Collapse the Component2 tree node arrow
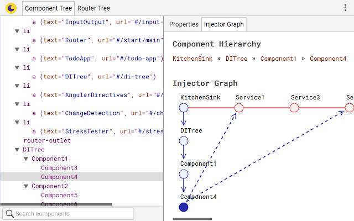Image resolution: width=354 pixels, height=221 pixels. pos(26,186)
